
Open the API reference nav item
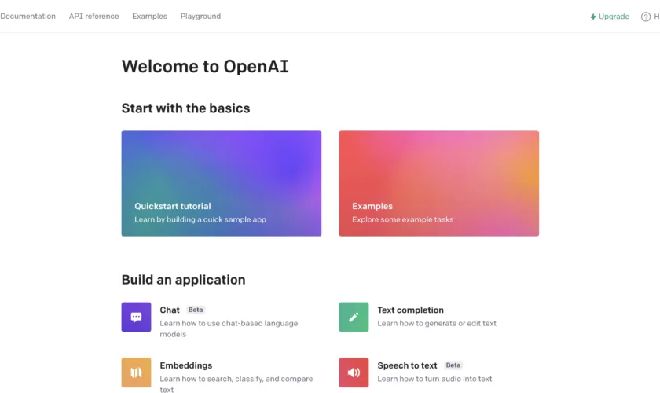[x=93, y=16]
